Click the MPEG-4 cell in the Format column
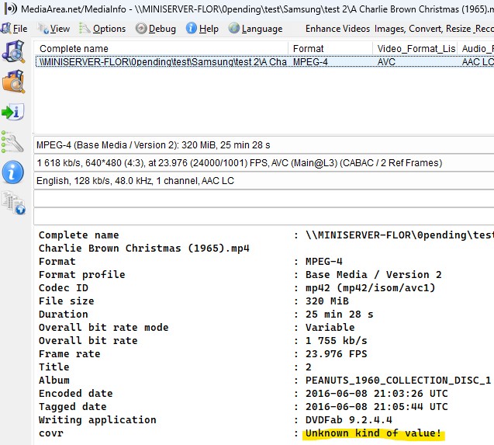 click(x=310, y=62)
